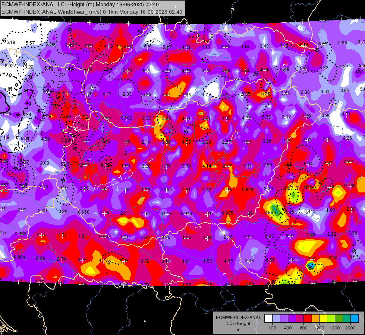
Task: Click the legend tick label '2000'
Action: click(x=350, y=328)
